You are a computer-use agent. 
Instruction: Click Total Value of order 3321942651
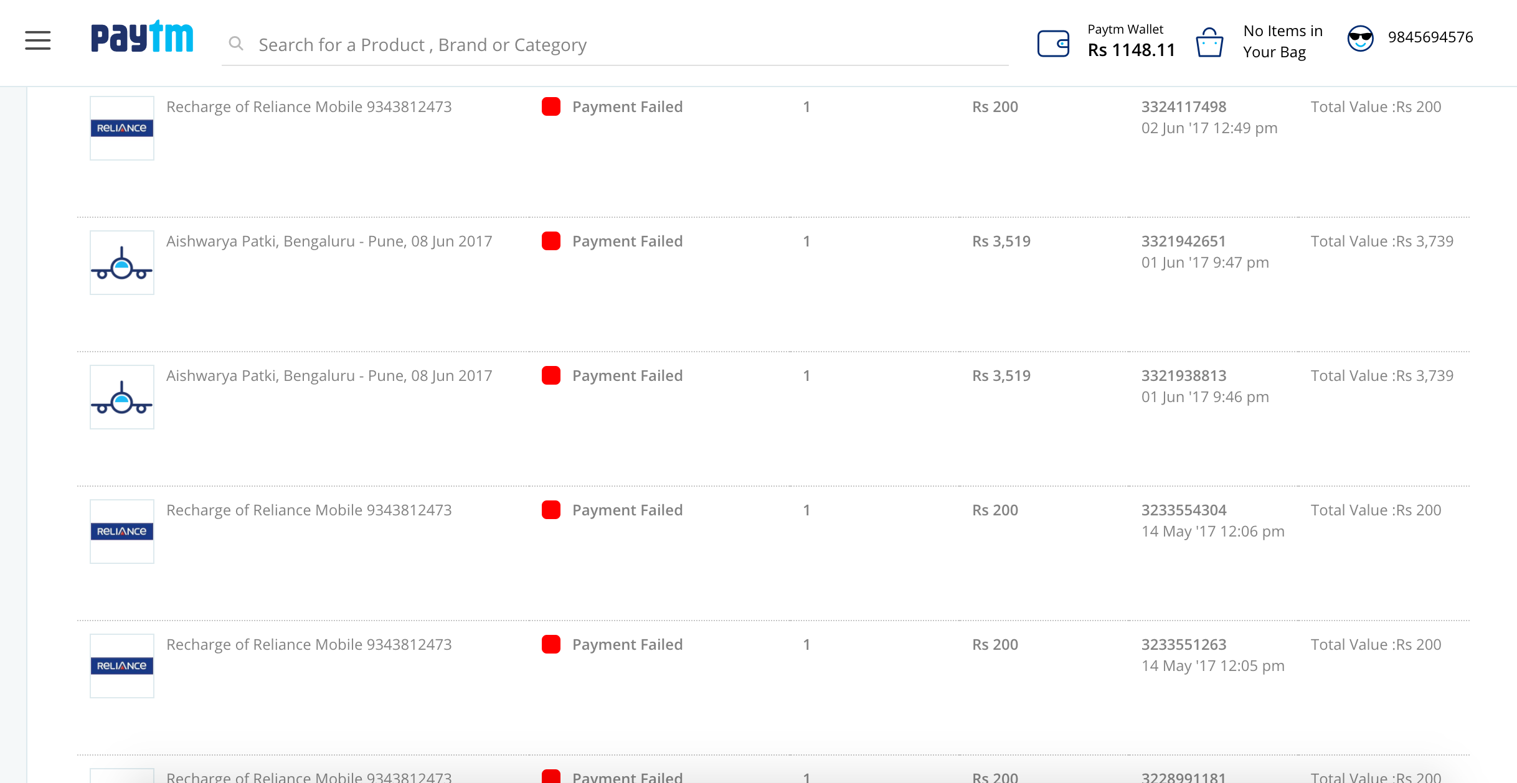tap(1382, 241)
